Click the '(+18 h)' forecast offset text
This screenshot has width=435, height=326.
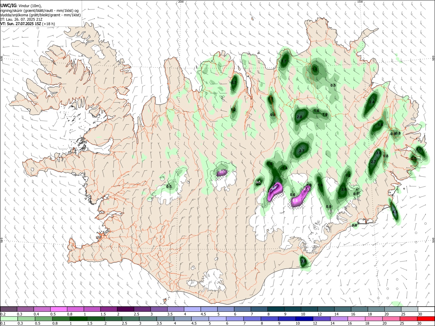[49, 24]
